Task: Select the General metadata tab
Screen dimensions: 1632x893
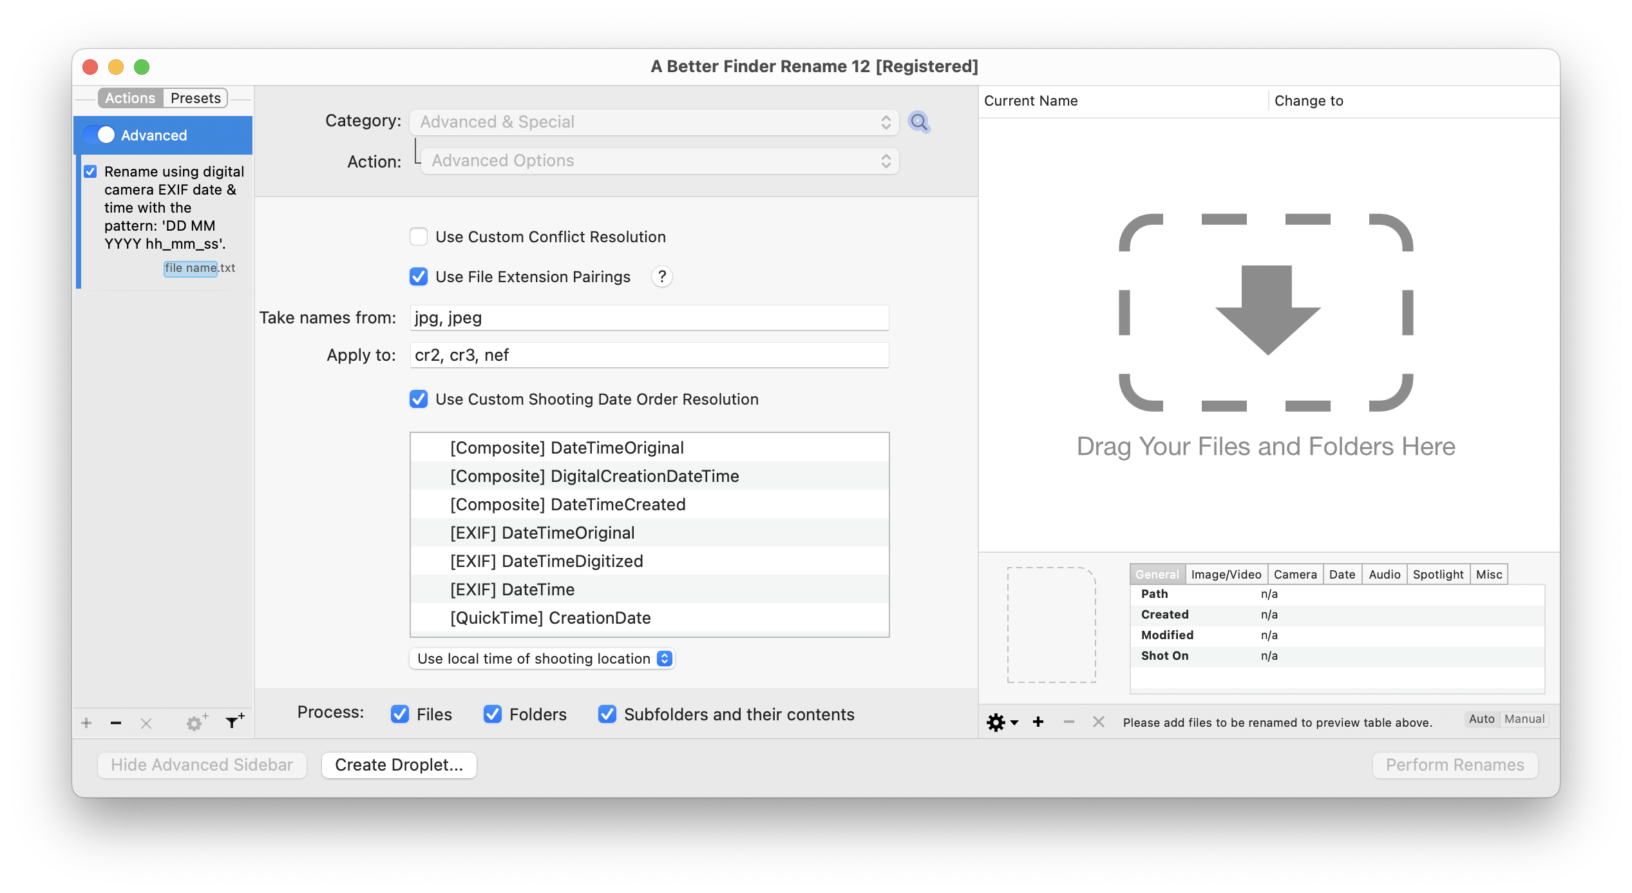Action: click(x=1157, y=574)
